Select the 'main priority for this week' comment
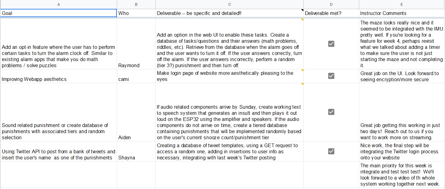 click(402, 175)
